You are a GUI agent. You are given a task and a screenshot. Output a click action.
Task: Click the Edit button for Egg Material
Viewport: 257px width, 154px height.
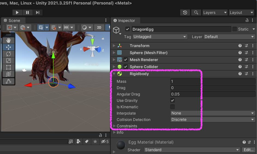pyautogui.click(x=249, y=150)
